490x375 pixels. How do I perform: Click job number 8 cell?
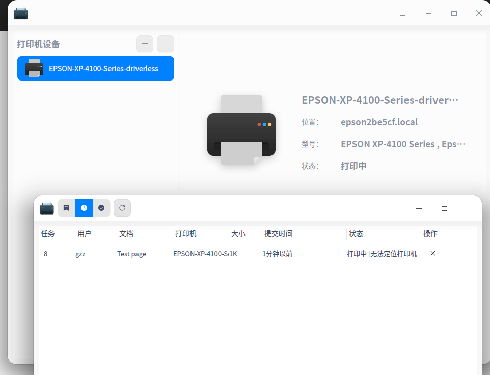coord(46,254)
